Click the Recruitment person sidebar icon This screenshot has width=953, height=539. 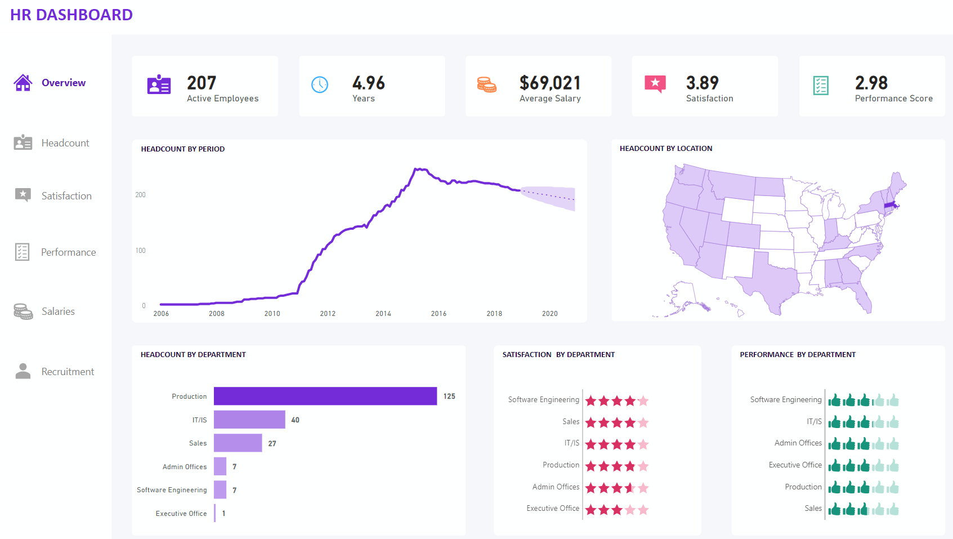[x=23, y=371]
